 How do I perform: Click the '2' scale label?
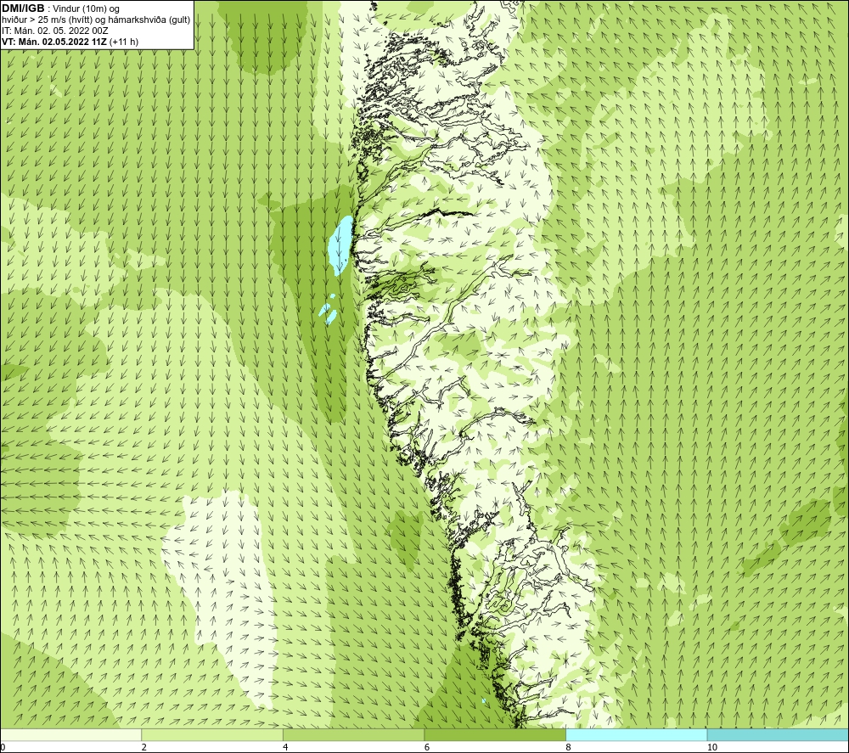pos(144,747)
